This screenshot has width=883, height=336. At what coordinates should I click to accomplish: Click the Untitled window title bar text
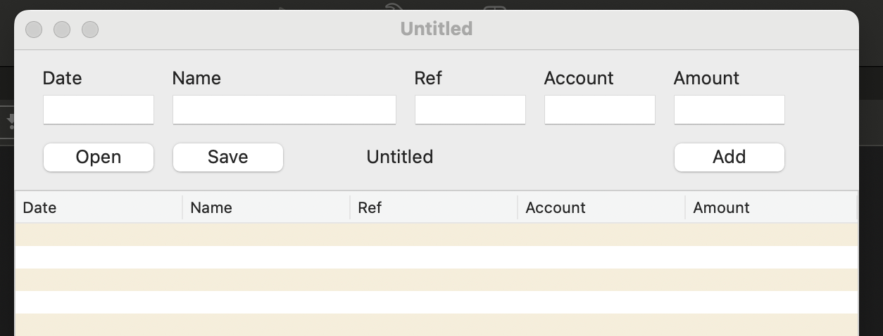[x=437, y=29]
